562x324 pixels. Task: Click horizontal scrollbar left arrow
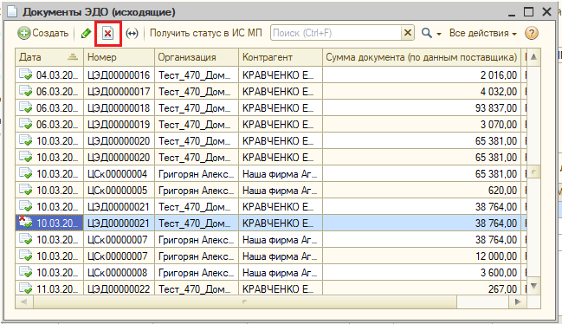click(x=24, y=301)
